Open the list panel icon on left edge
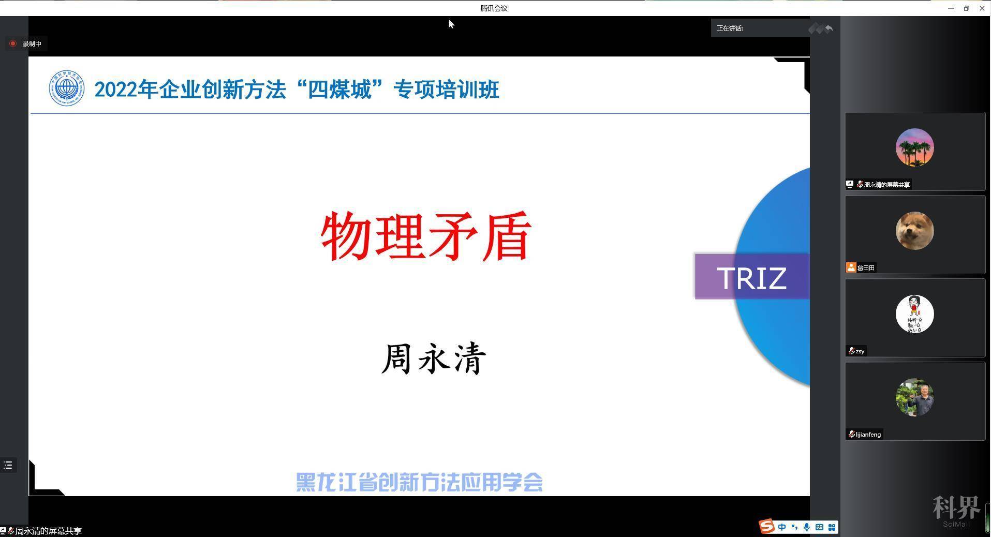The width and height of the screenshot is (991, 537). 8,465
